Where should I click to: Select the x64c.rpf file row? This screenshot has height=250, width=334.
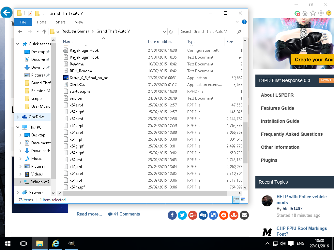[x=153, y=119]
